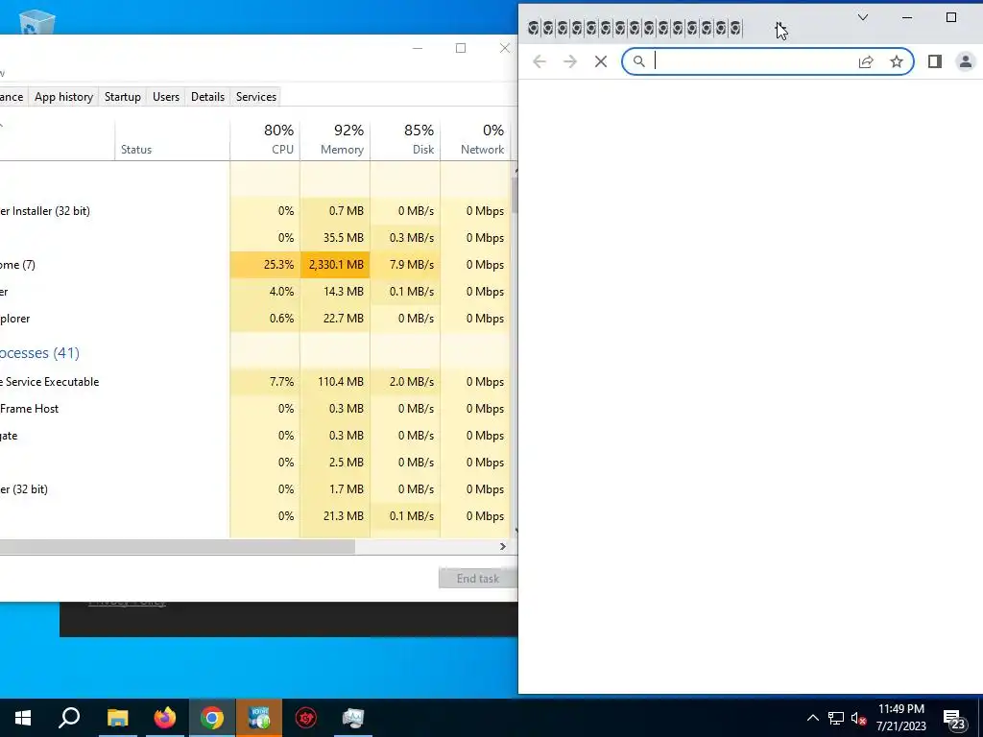This screenshot has width=983, height=737.
Task: Click the highlighted installer icon on the taskbar
Action: coord(259,718)
